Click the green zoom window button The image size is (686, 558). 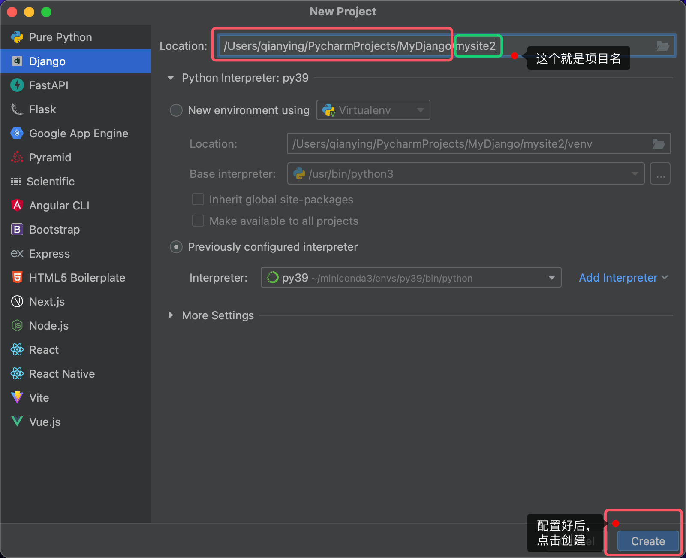(x=46, y=12)
